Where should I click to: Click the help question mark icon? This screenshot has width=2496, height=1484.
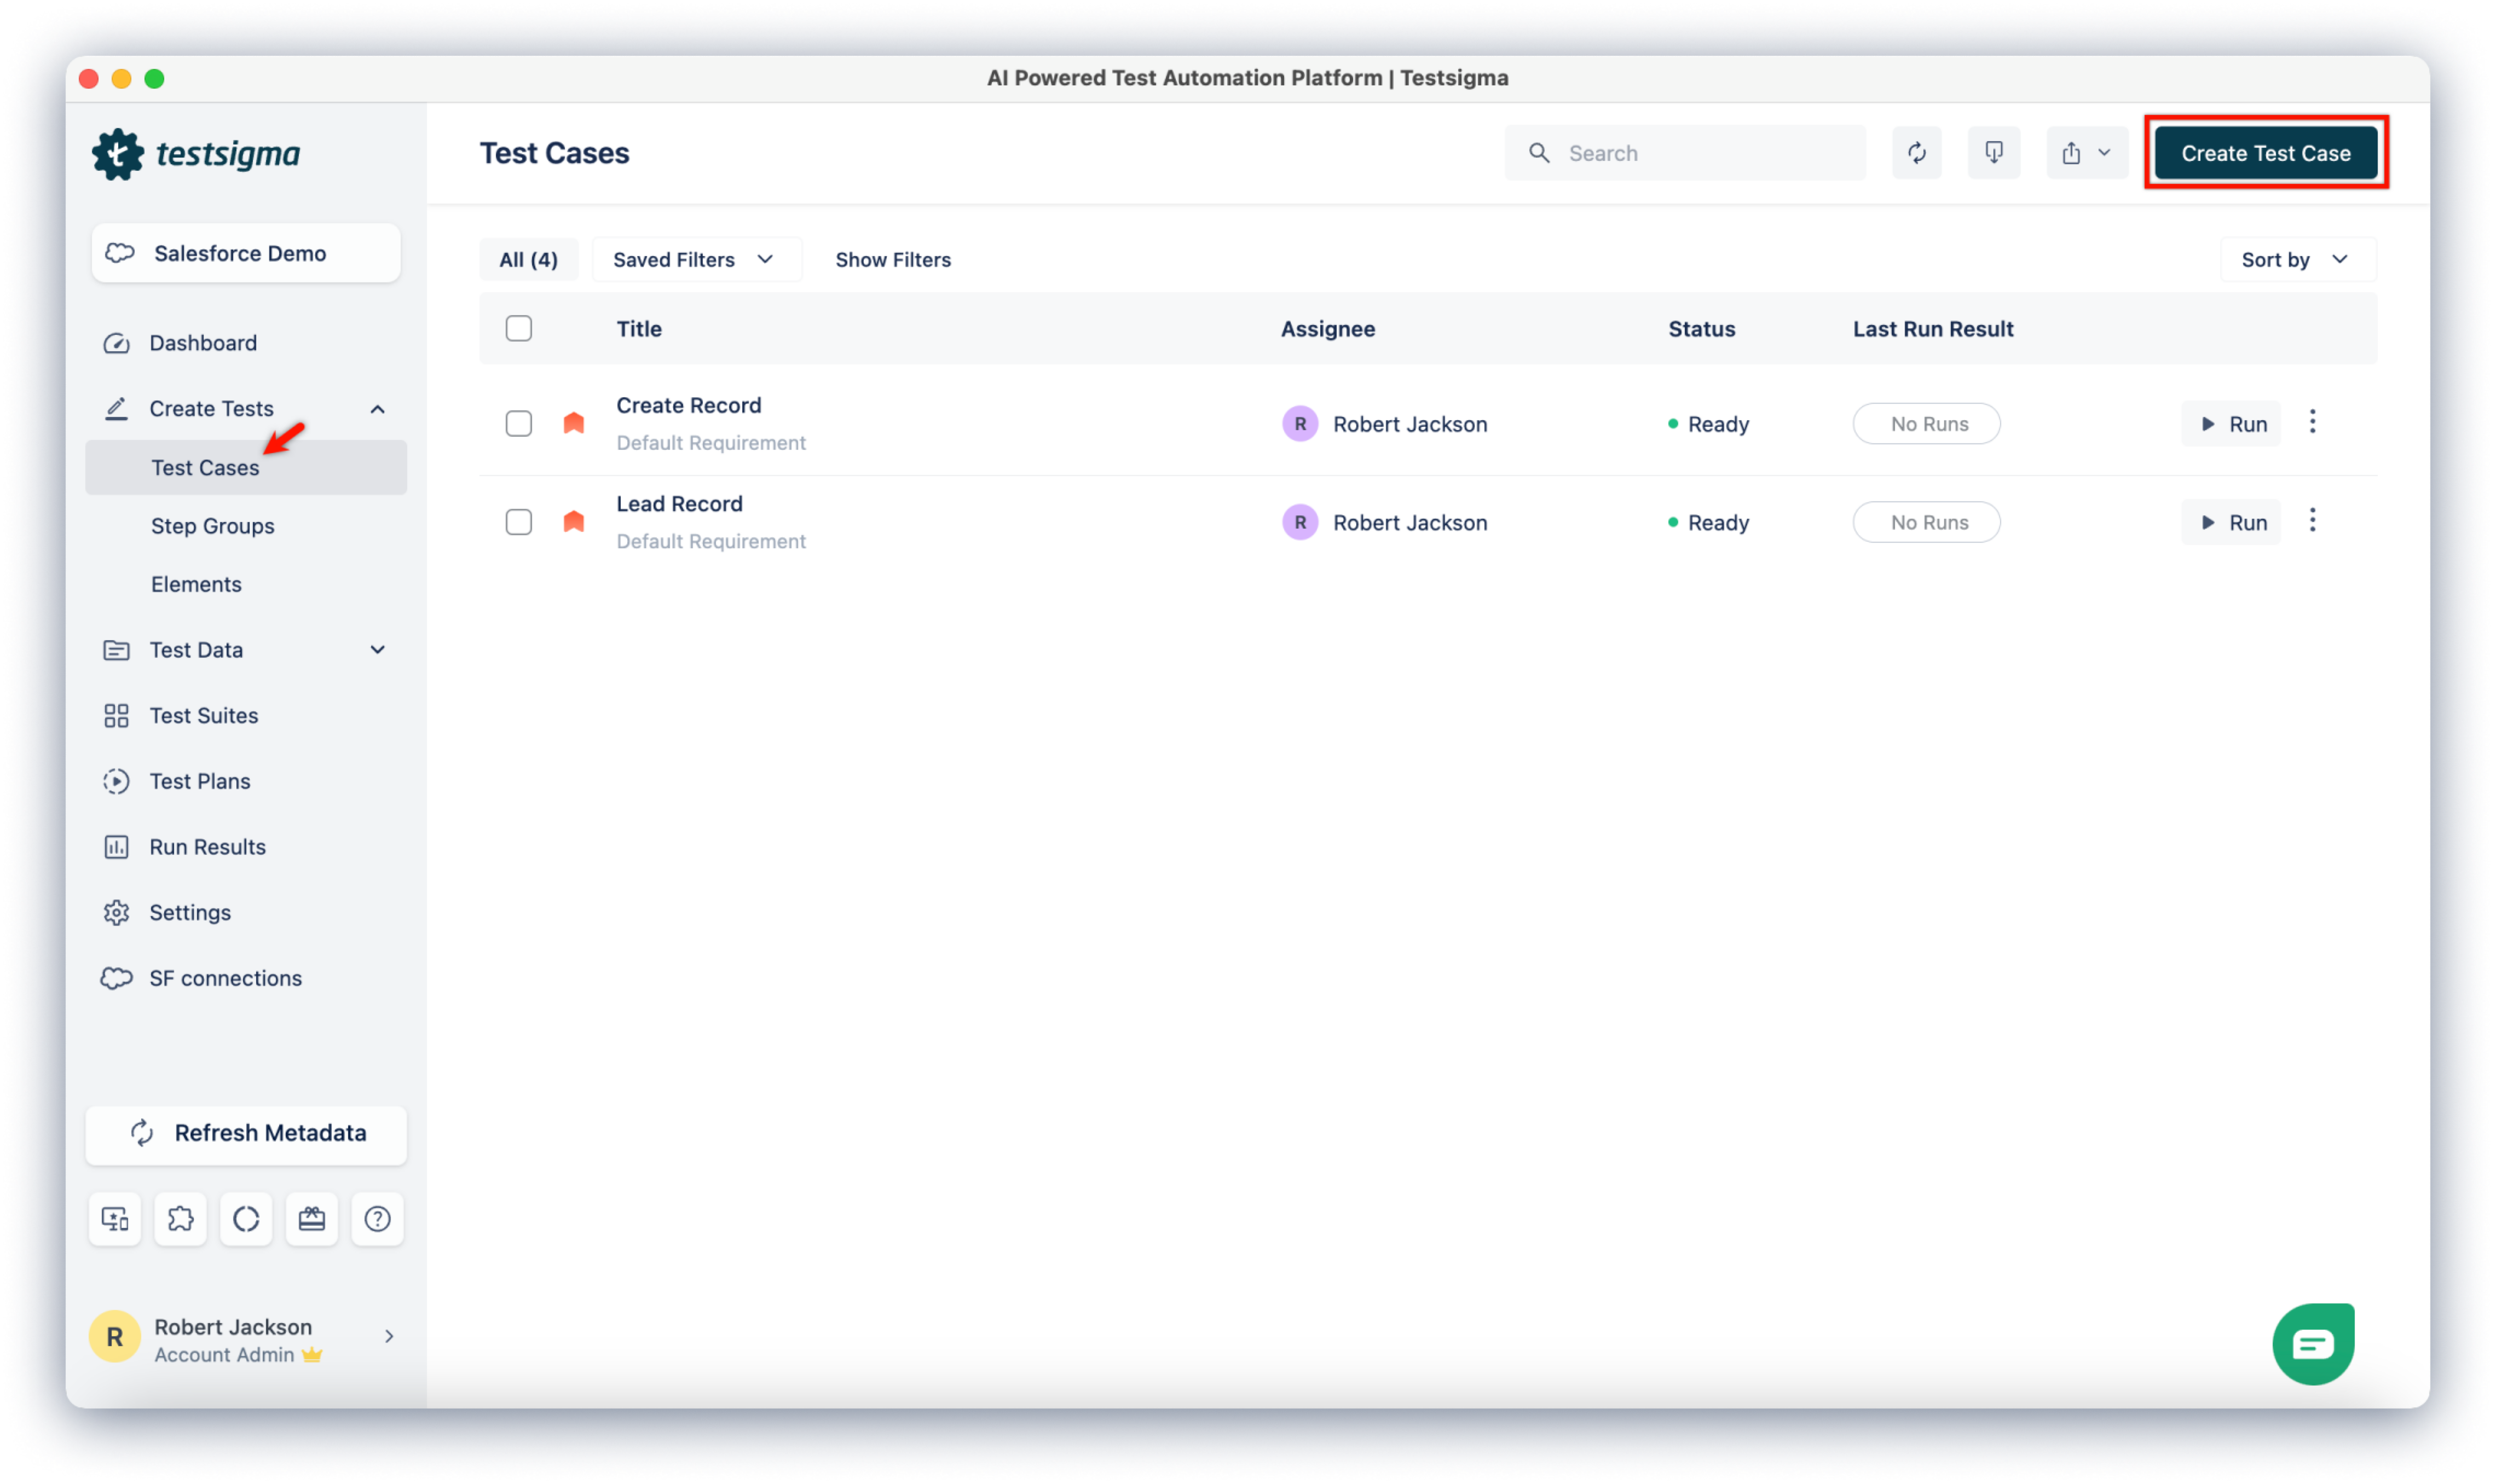pos(377,1218)
